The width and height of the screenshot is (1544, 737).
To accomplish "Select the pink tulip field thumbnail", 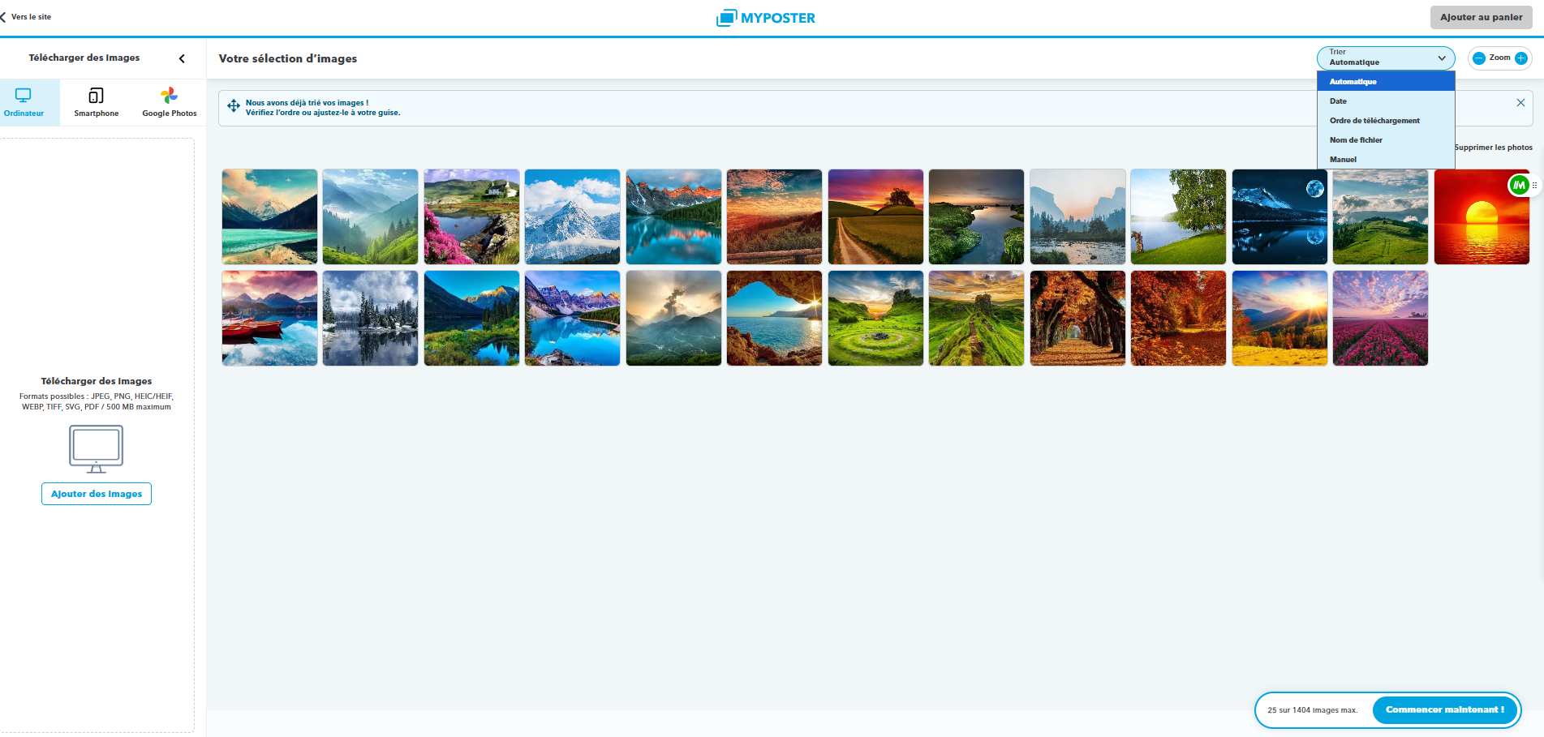I will point(1379,318).
